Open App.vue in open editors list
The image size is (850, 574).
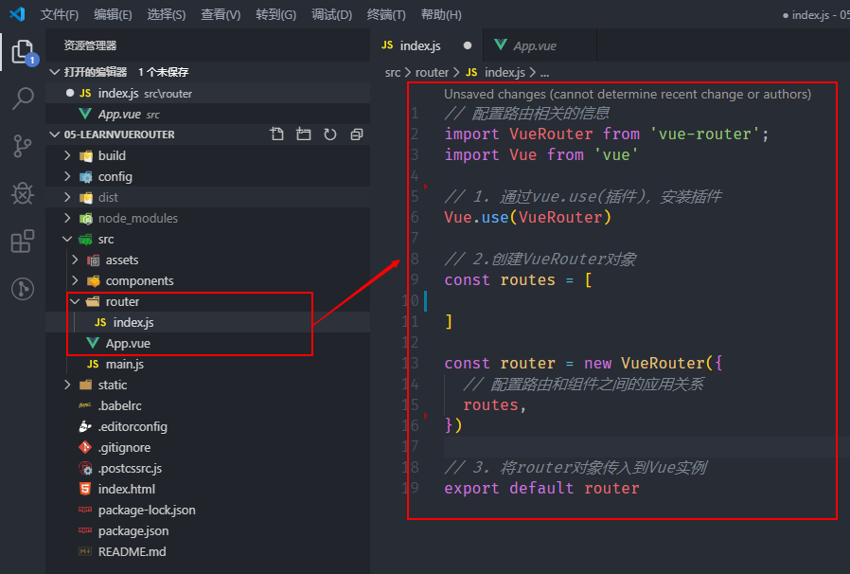click(x=208, y=114)
